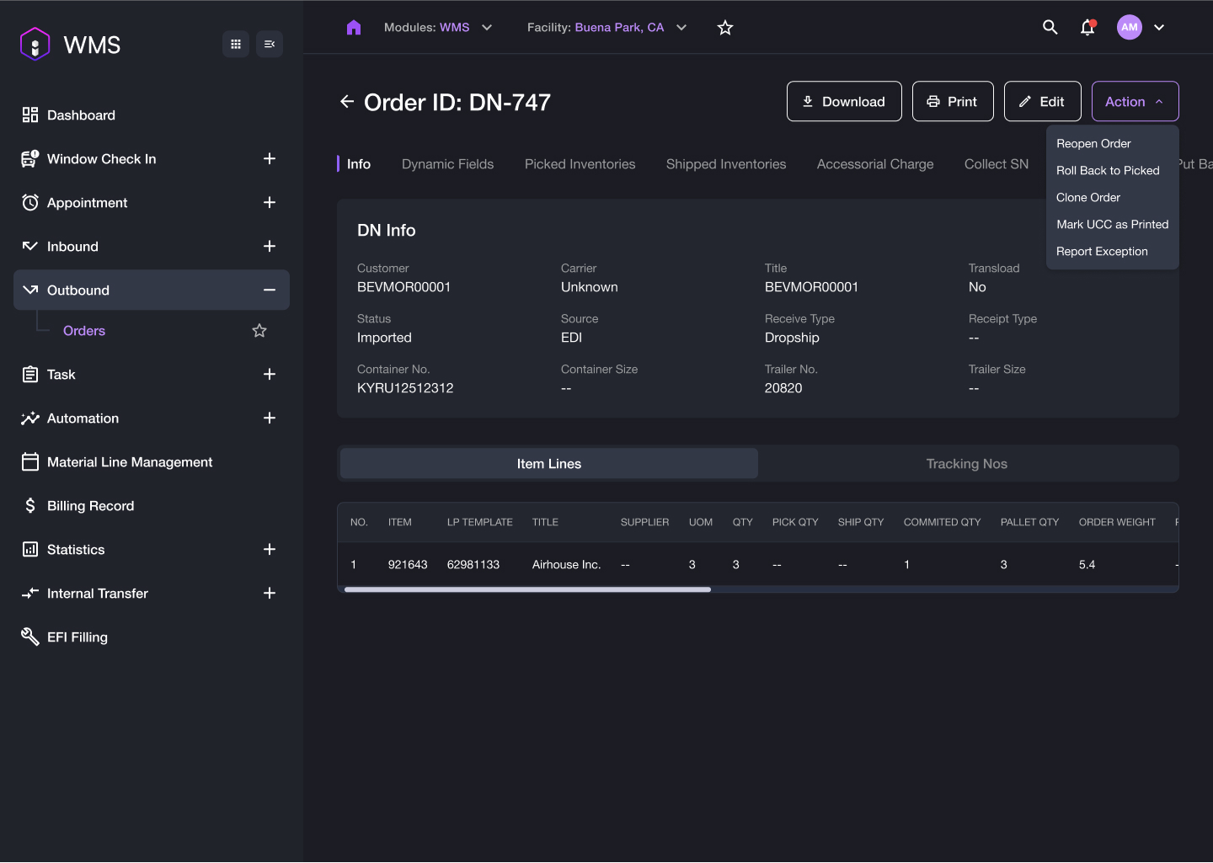1213x863 pixels.
Task: Open search magnifier icon
Action: click(x=1050, y=27)
